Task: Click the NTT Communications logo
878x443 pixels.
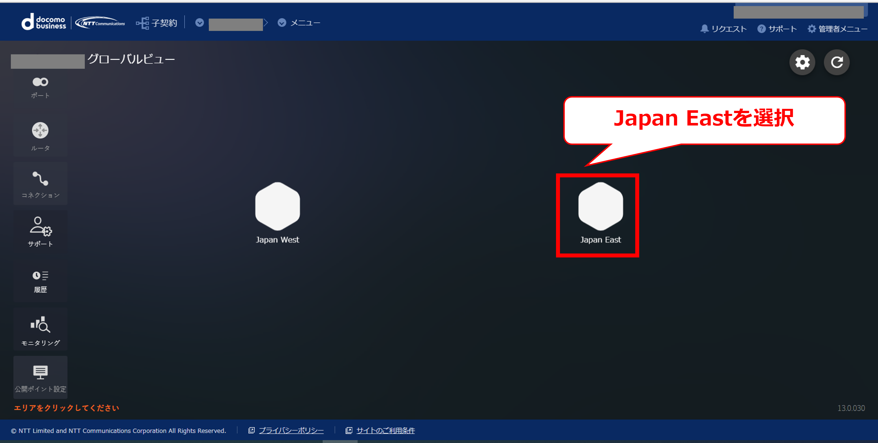Action: coord(100,23)
